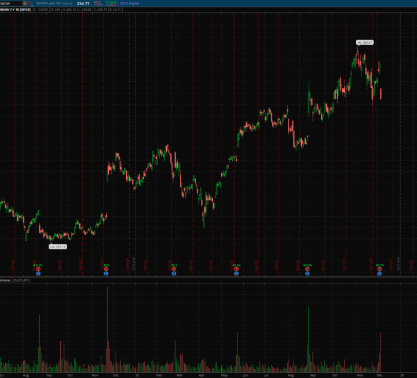This screenshot has height=378, width=417.
Task: Click the R: 10.11 range value
Action: click(115, 10)
